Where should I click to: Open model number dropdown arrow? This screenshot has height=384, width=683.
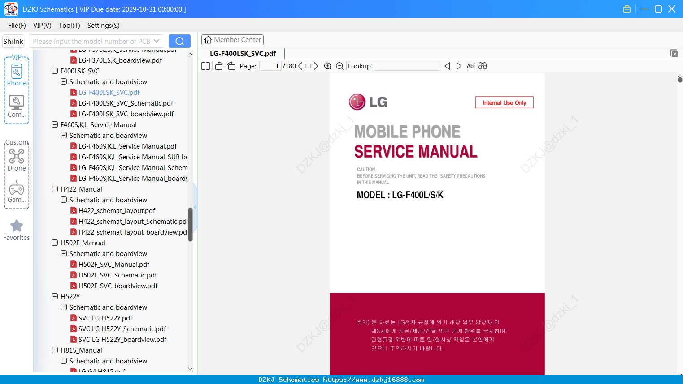[x=157, y=41]
